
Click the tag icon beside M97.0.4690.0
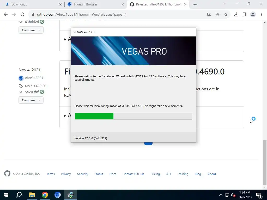[21, 86]
